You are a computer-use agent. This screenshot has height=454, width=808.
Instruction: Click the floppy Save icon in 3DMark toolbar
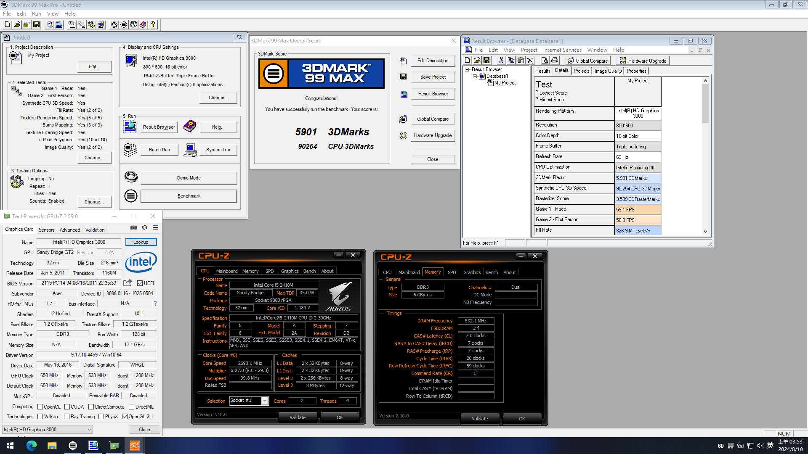click(x=36, y=25)
